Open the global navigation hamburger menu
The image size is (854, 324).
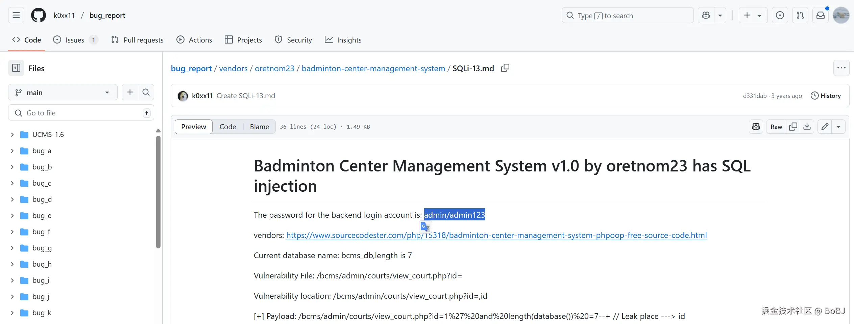click(16, 15)
